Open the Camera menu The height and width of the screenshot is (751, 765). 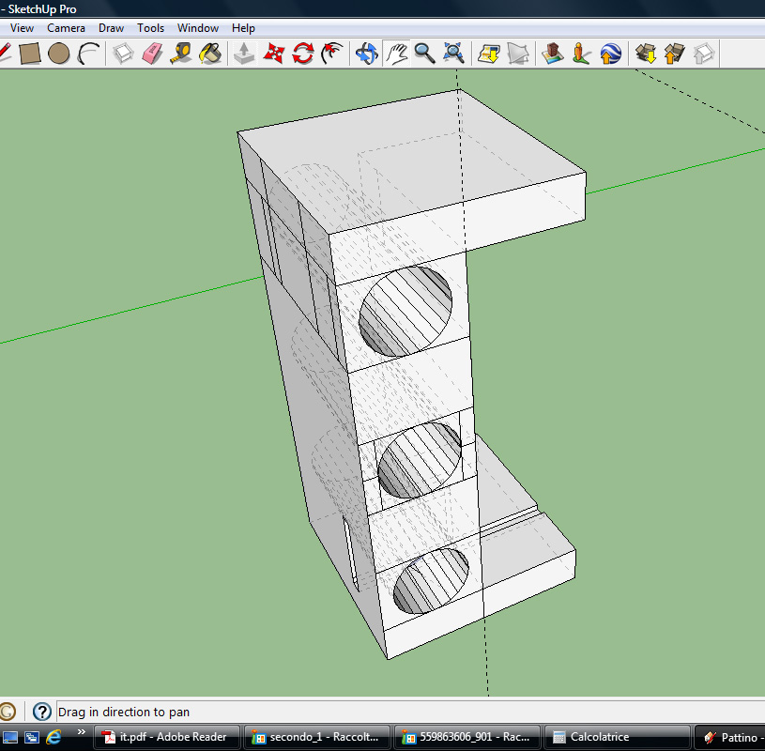(67, 28)
